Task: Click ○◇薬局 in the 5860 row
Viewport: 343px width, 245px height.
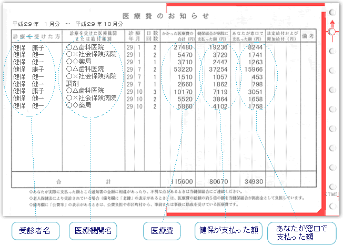Action: [x=78, y=105]
